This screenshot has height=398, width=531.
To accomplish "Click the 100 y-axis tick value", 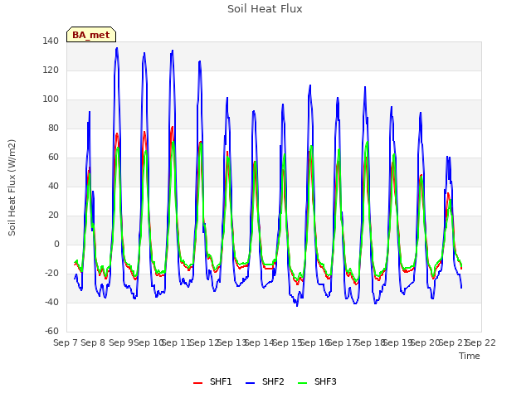I will (x=51, y=99).
